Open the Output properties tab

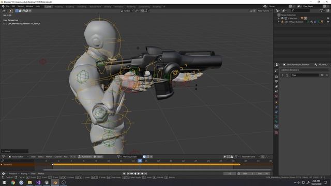(x=276, y=82)
